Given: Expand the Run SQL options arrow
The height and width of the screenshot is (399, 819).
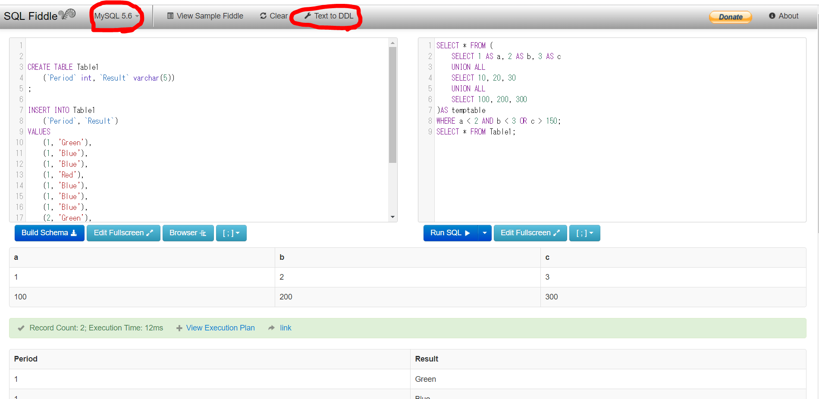Looking at the screenshot, I should click(x=485, y=233).
